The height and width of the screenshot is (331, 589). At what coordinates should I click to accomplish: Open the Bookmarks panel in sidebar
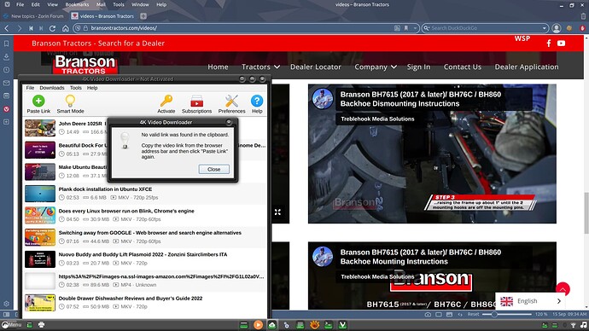coord(6,44)
